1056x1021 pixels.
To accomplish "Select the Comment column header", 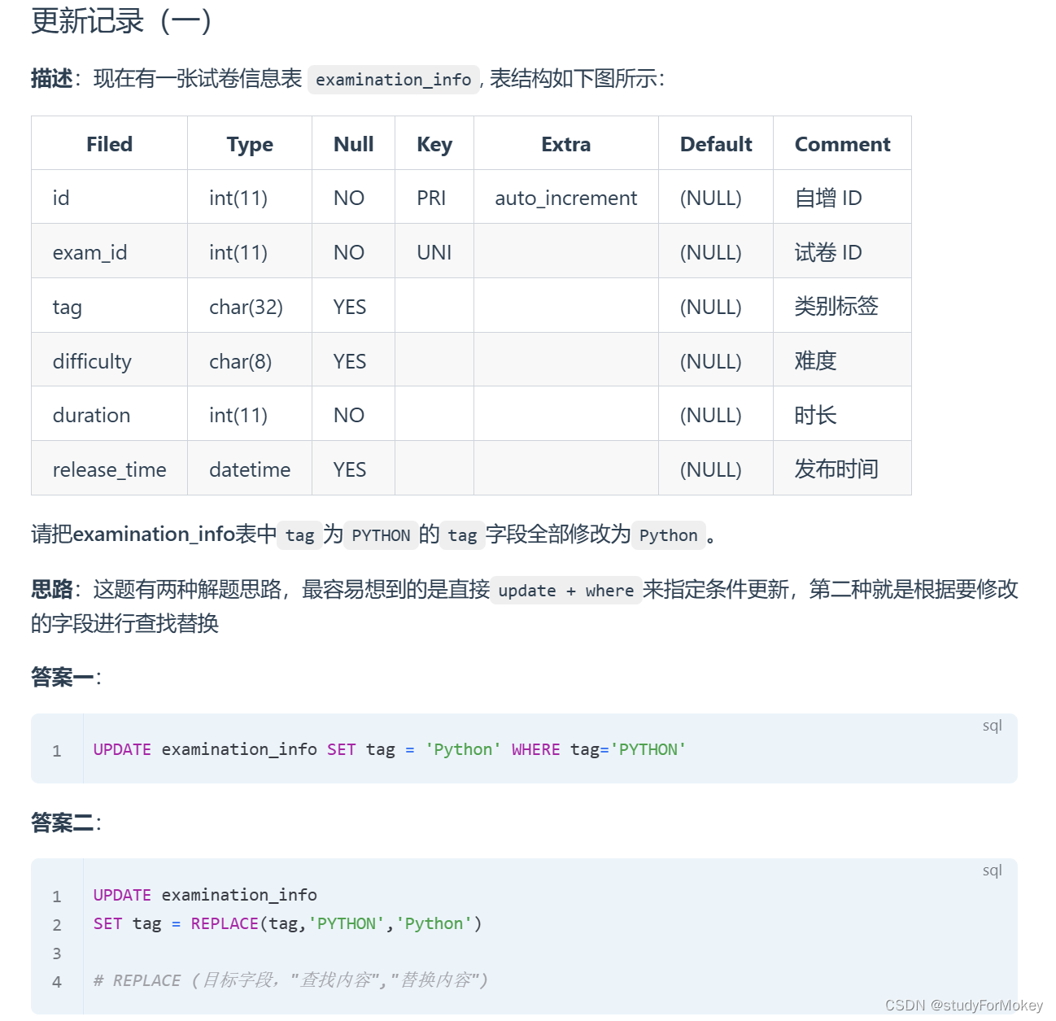I will 842,143.
